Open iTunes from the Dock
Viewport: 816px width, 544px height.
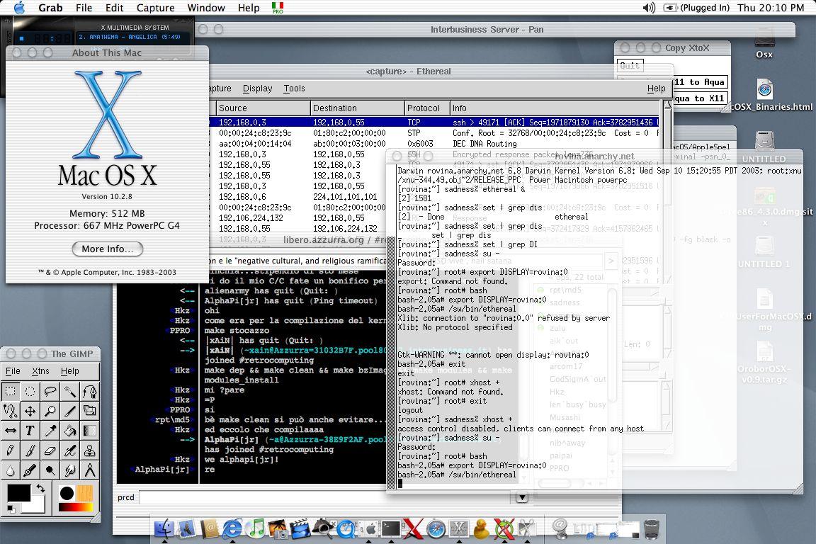tap(255, 528)
